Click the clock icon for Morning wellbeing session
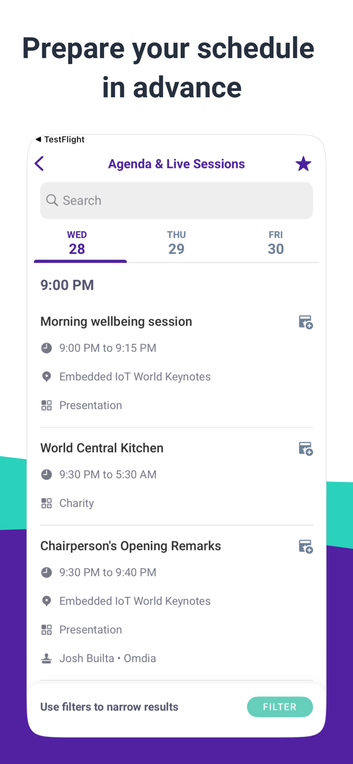 [x=46, y=348]
